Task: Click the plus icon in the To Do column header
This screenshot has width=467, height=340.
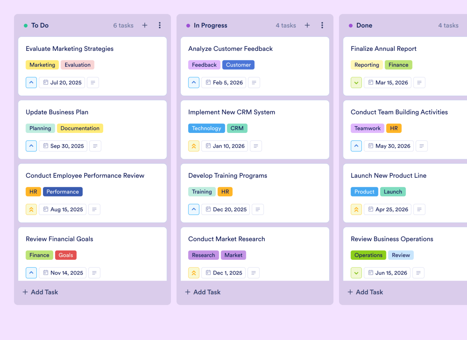Action: point(145,25)
